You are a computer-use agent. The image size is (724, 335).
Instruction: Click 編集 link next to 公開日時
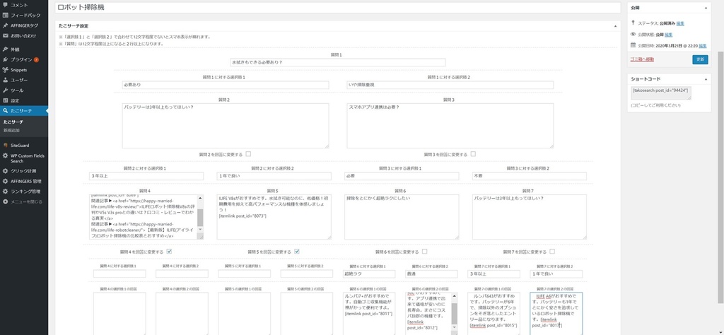click(702, 46)
